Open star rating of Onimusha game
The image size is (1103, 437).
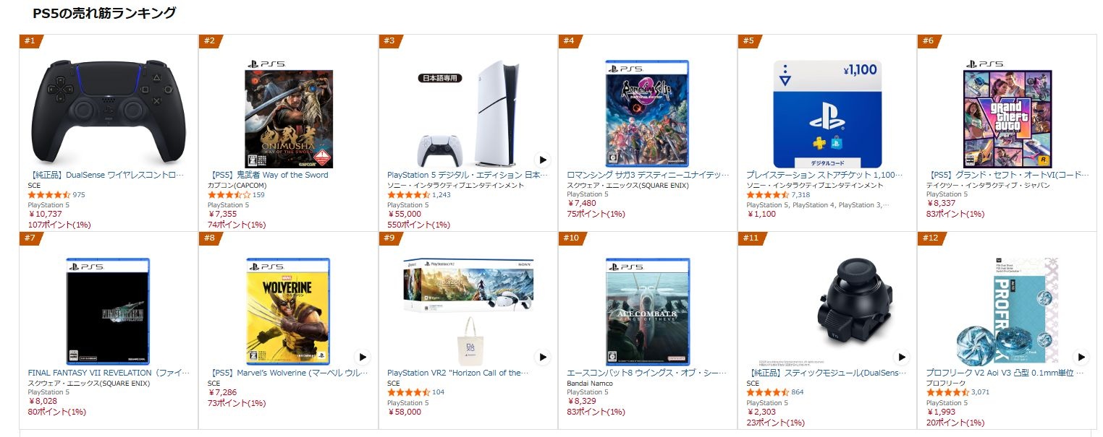pos(229,195)
